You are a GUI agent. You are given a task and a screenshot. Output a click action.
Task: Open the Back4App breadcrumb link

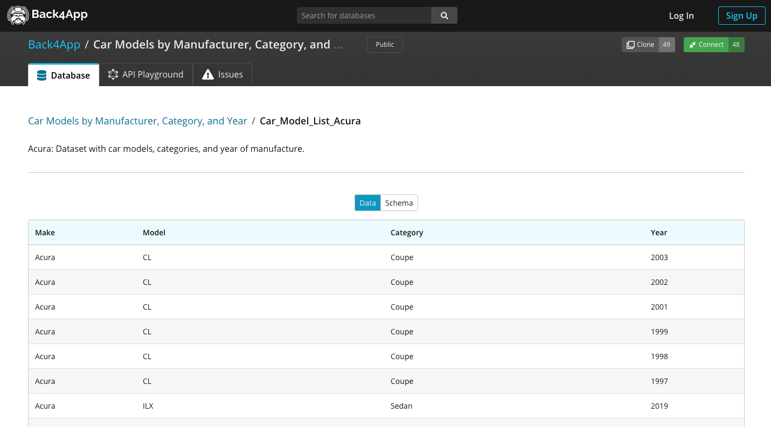point(54,45)
